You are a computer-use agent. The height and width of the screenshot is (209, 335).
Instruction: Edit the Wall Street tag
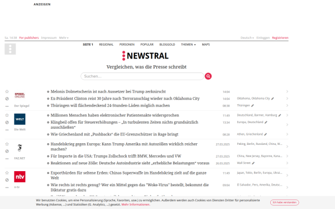[x=253, y=163]
